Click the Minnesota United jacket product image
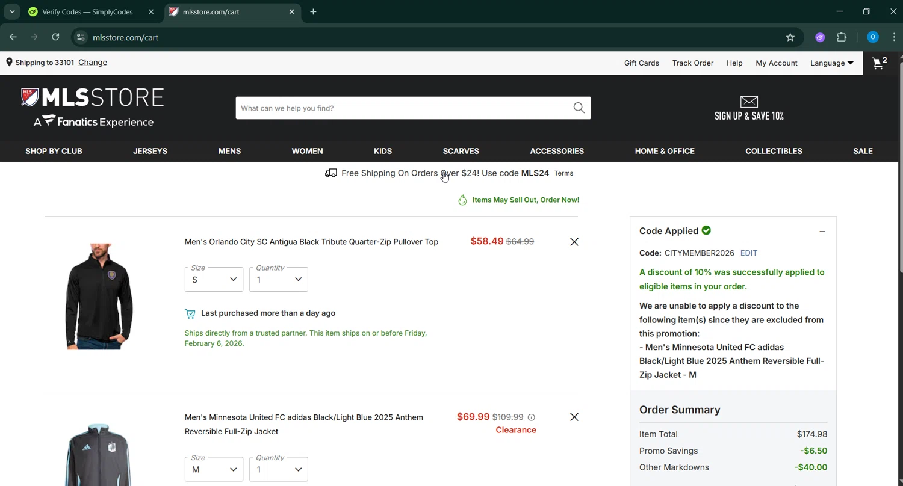 99,455
